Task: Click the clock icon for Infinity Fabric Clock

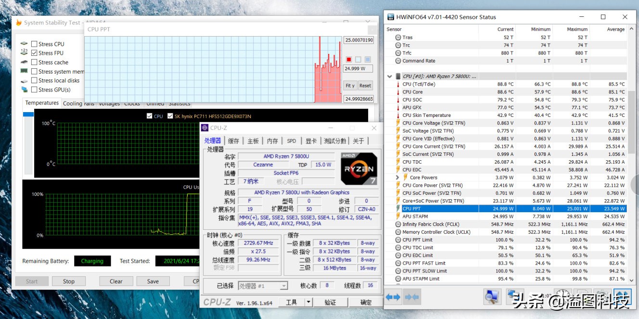Action: click(398, 224)
